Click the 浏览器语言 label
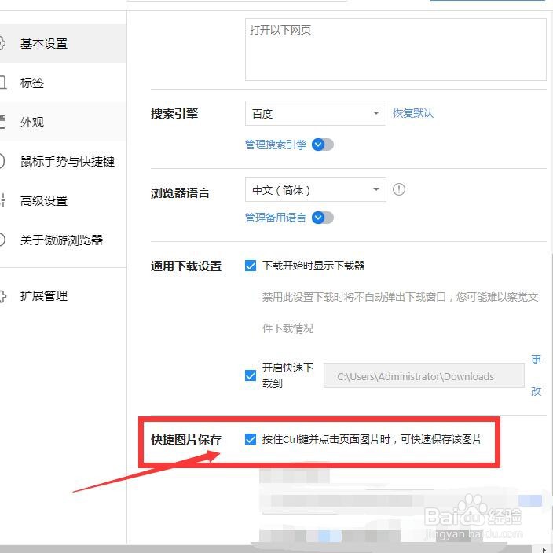The width and height of the screenshot is (553, 553). (180, 192)
